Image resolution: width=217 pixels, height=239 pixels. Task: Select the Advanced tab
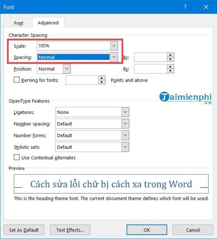click(x=48, y=23)
